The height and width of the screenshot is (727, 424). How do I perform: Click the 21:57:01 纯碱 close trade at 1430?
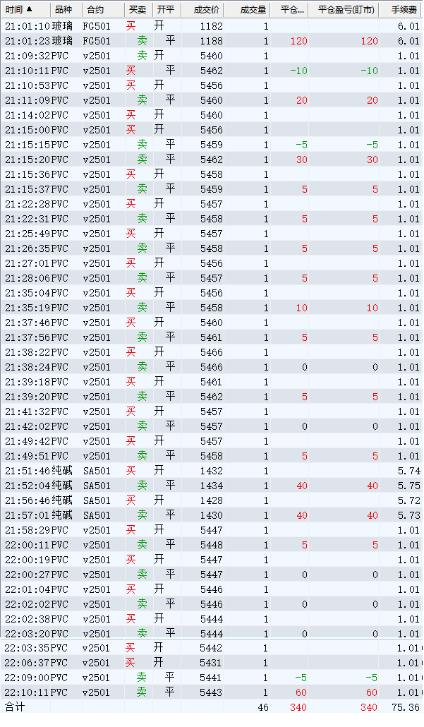tap(212, 515)
